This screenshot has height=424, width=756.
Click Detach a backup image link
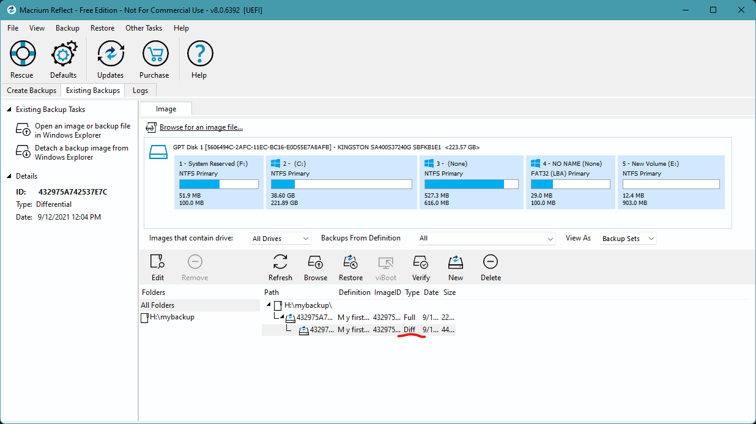pyautogui.click(x=81, y=152)
